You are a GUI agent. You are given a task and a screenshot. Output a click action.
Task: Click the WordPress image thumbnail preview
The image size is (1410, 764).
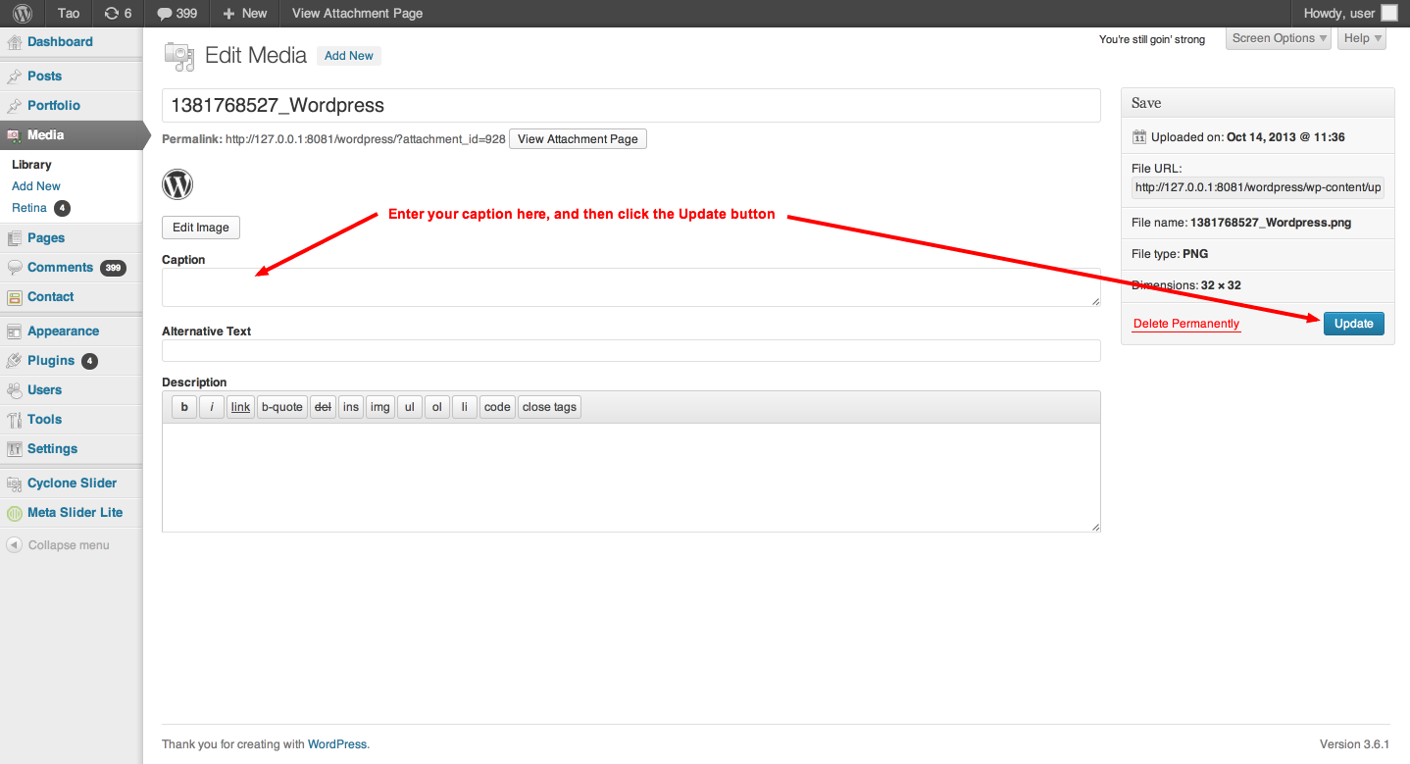(177, 184)
